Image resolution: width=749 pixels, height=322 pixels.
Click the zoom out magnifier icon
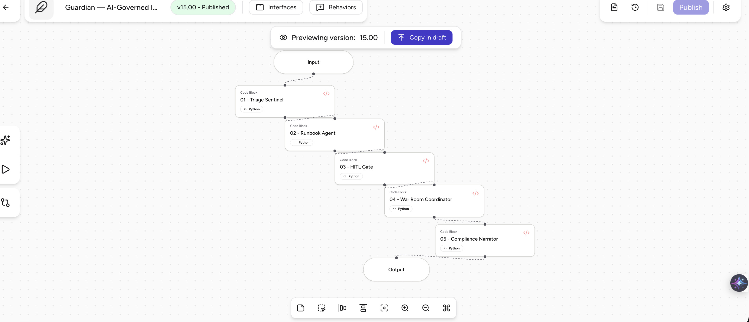[426, 308]
